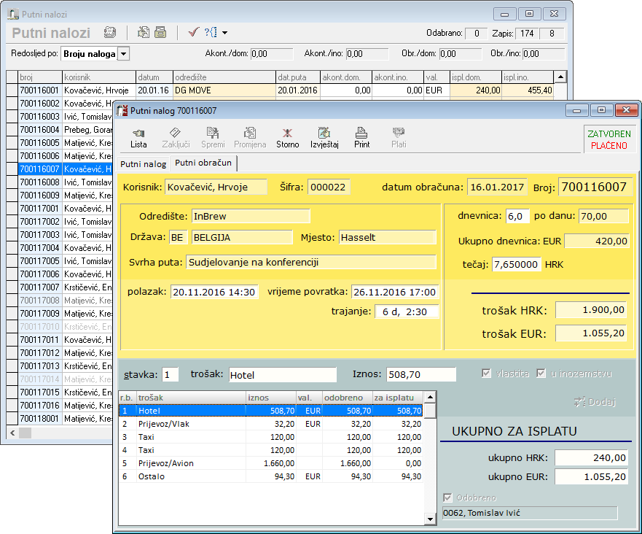Image resolution: width=642 pixels, height=534 pixels.
Task: Toggle the 'vlastita' checkbox
Action: (487, 374)
